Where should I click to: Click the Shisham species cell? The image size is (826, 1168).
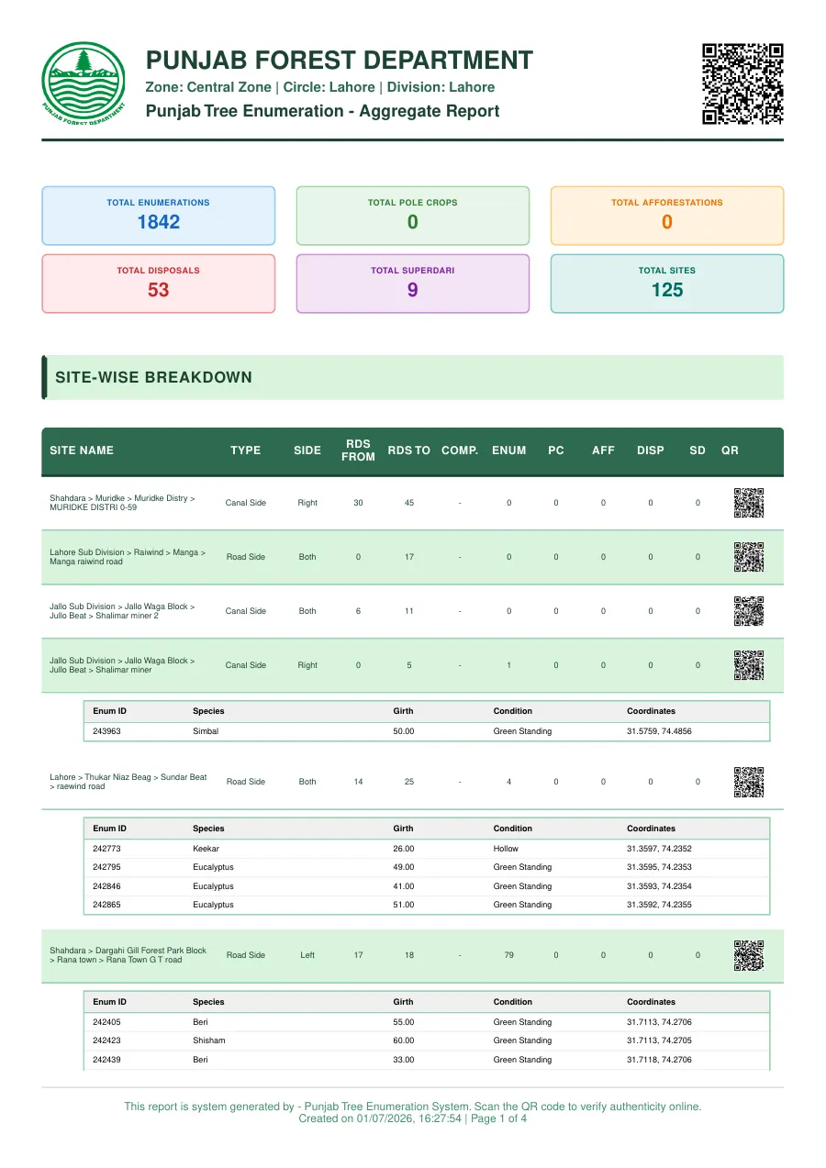(x=209, y=1040)
